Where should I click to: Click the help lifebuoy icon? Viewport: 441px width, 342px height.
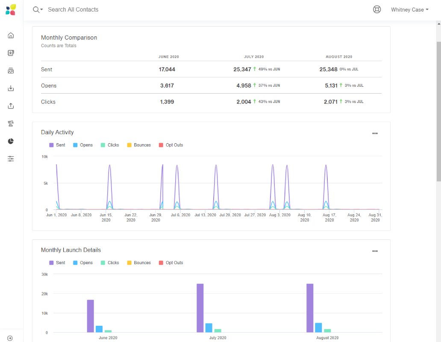coord(377,9)
